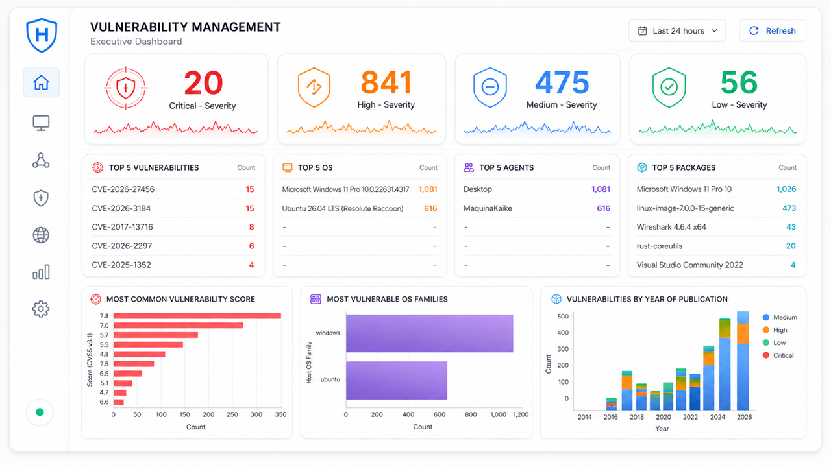Image resolution: width=831 pixels, height=467 pixels.
Task: Click the Top 5 OS monitor icon
Action: tap(288, 167)
